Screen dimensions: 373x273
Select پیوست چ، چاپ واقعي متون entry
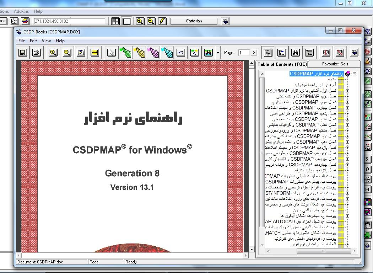[x=315, y=210]
